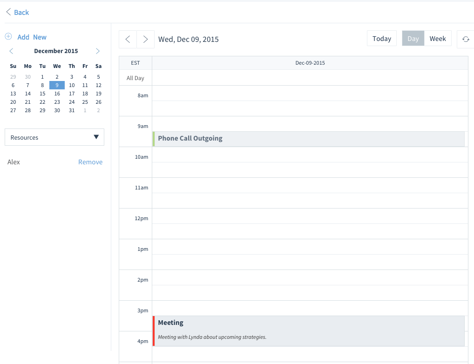Viewport: 474px width, 364px height.
Task: Refresh the calendar view
Action: point(465,39)
